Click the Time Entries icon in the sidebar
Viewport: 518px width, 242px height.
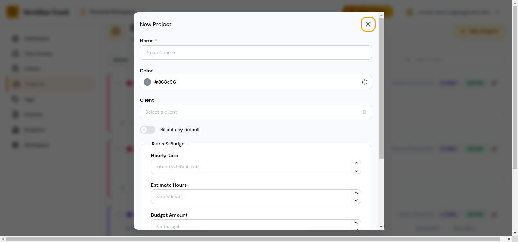[15, 53]
